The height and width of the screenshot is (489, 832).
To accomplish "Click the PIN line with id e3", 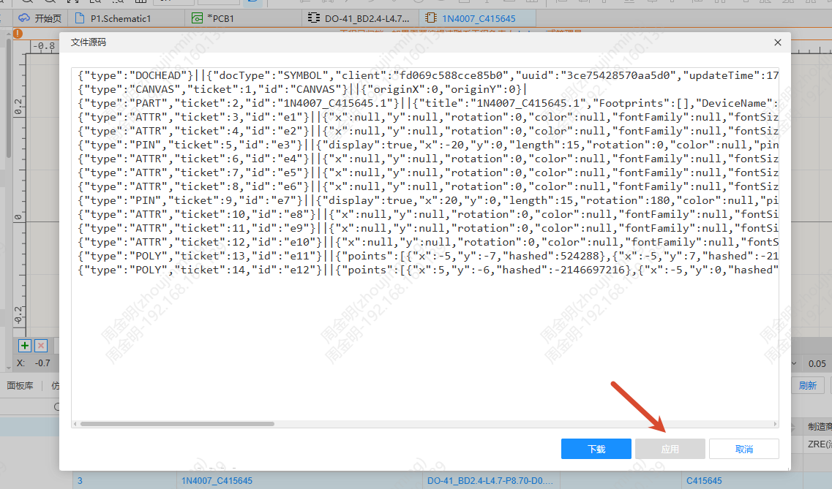I will pyautogui.click(x=427, y=145).
